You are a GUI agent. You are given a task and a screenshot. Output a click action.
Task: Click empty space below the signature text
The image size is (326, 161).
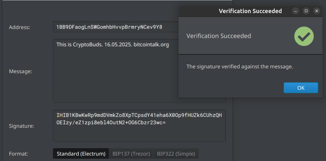(139, 134)
